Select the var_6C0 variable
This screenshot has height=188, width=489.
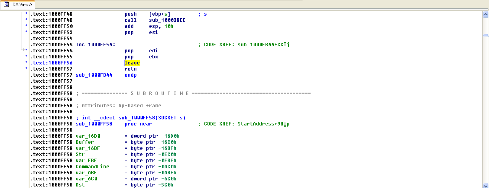[x=86, y=179]
